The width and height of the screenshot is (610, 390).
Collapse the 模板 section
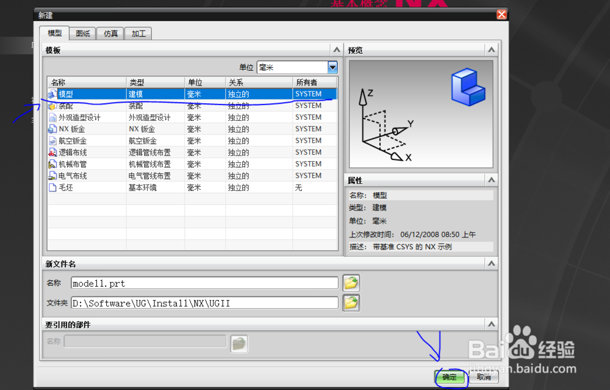(337, 50)
